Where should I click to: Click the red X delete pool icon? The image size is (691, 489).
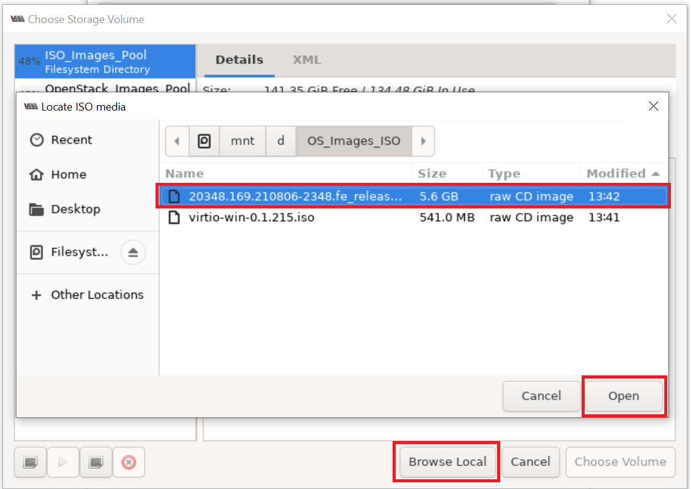click(129, 462)
